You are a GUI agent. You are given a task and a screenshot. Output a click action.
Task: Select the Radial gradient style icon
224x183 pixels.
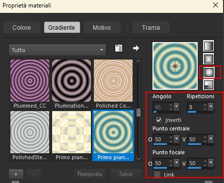(x=209, y=85)
